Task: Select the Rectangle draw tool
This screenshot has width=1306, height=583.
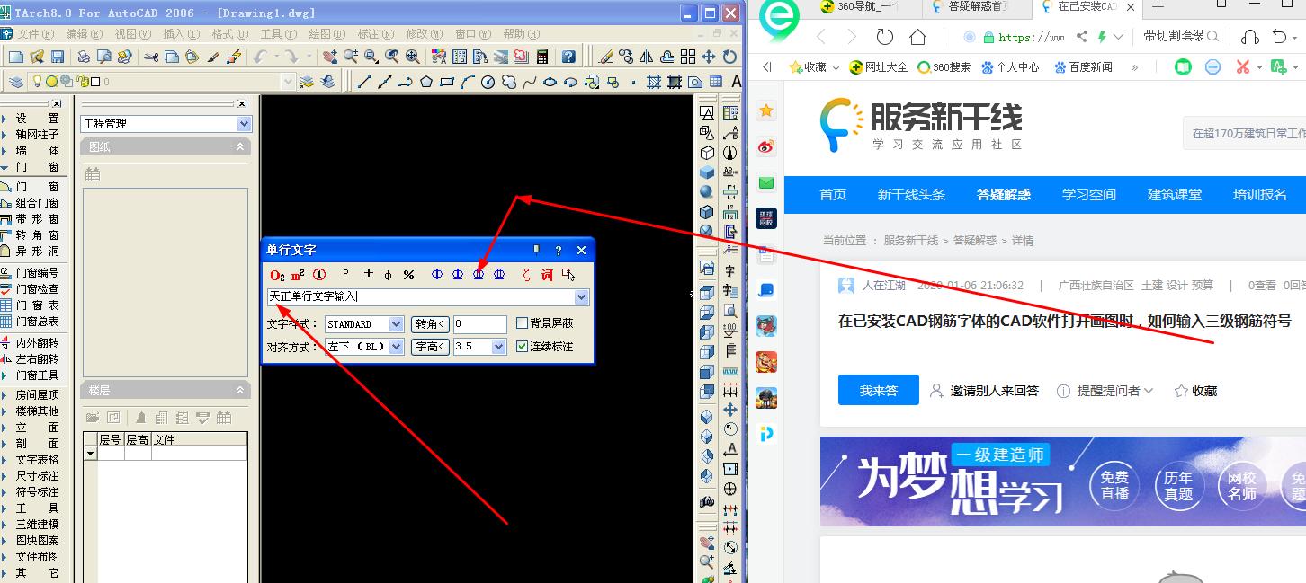Action: coord(446,82)
